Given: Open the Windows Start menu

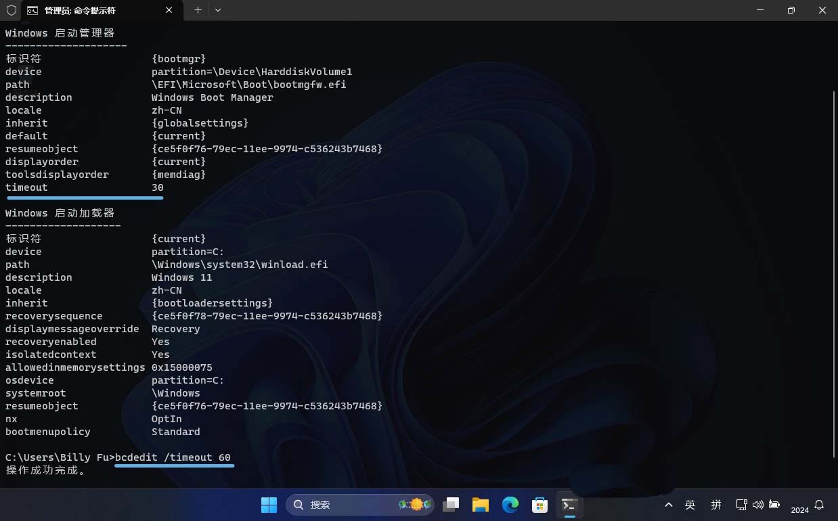Looking at the screenshot, I should click(x=269, y=505).
